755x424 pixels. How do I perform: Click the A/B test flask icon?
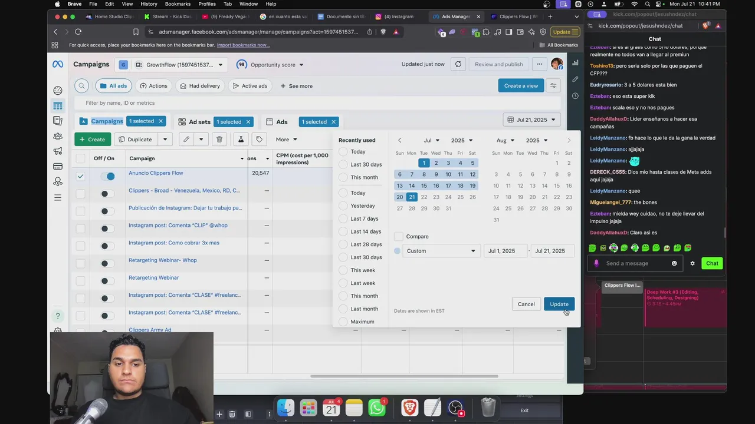pyautogui.click(x=241, y=140)
